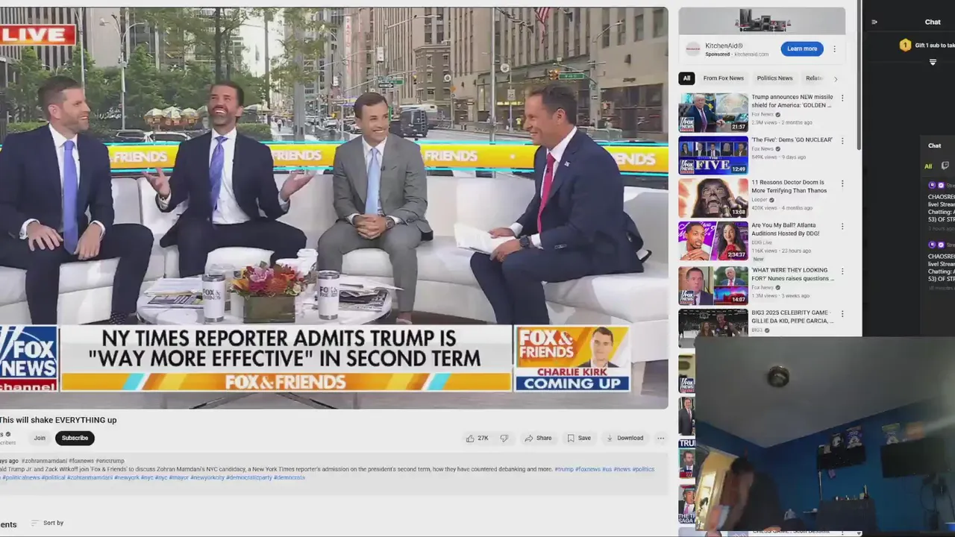Open kebab menu for '11 Reasons Doctor Doom' video

tap(842, 183)
